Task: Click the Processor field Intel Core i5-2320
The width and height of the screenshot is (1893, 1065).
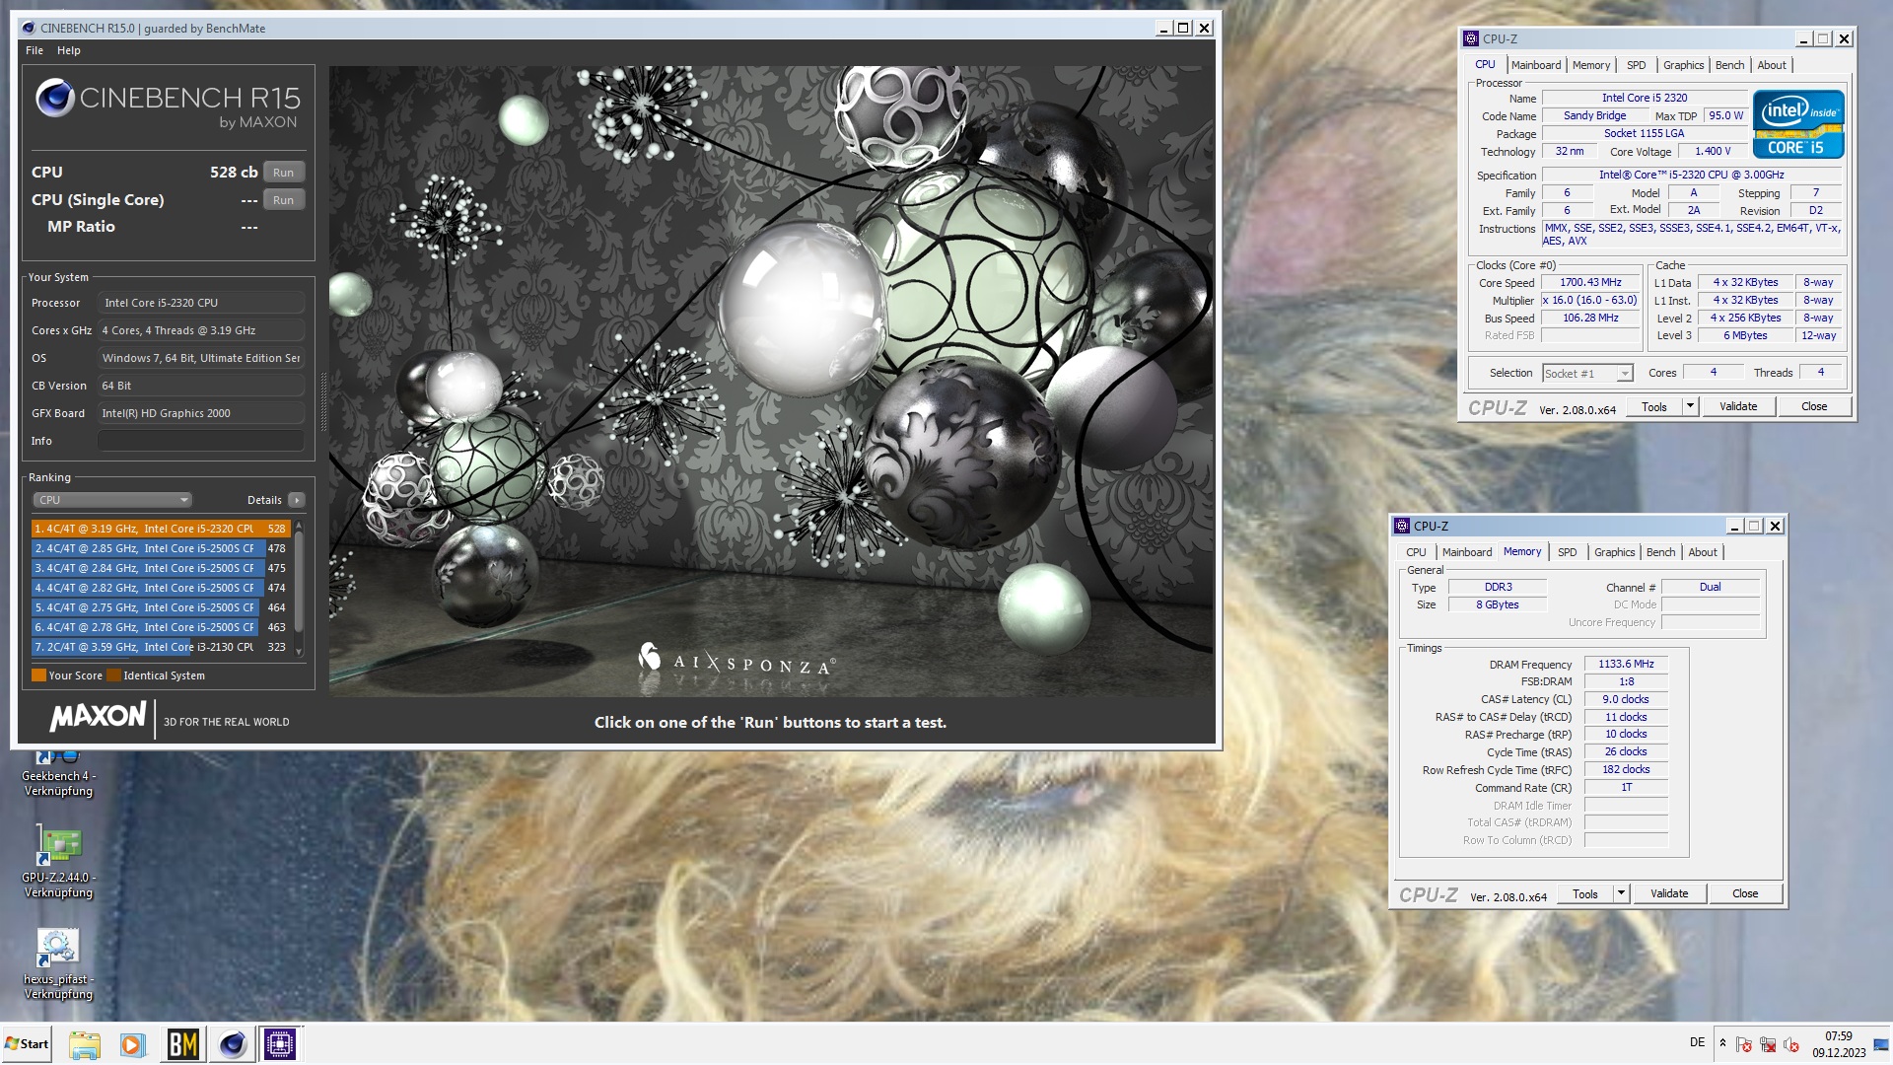Action: pyautogui.click(x=201, y=303)
